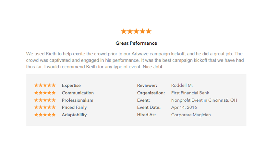Click the 'Hired As:' field label
The width and height of the screenshot is (278, 158).
[x=146, y=115]
